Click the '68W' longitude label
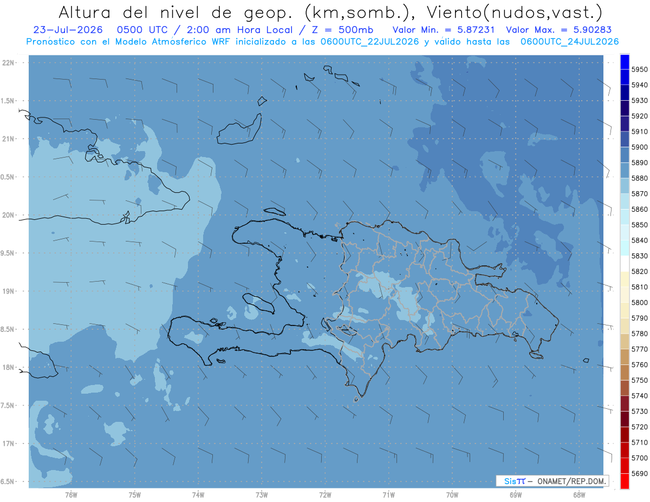The height and width of the screenshot is (502, 650). point(579,494)
